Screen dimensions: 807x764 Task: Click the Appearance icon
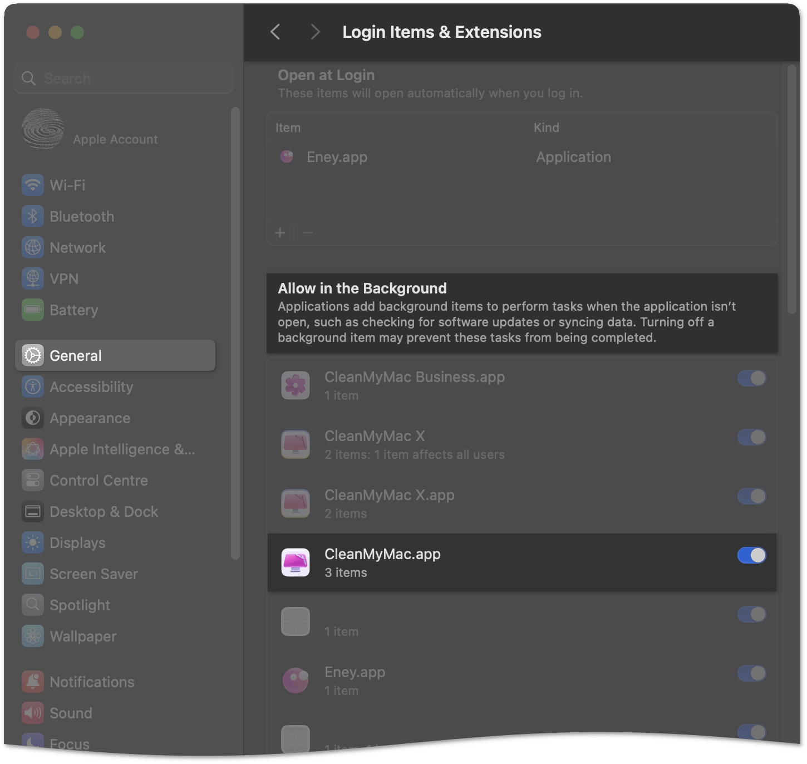point(33,418)
